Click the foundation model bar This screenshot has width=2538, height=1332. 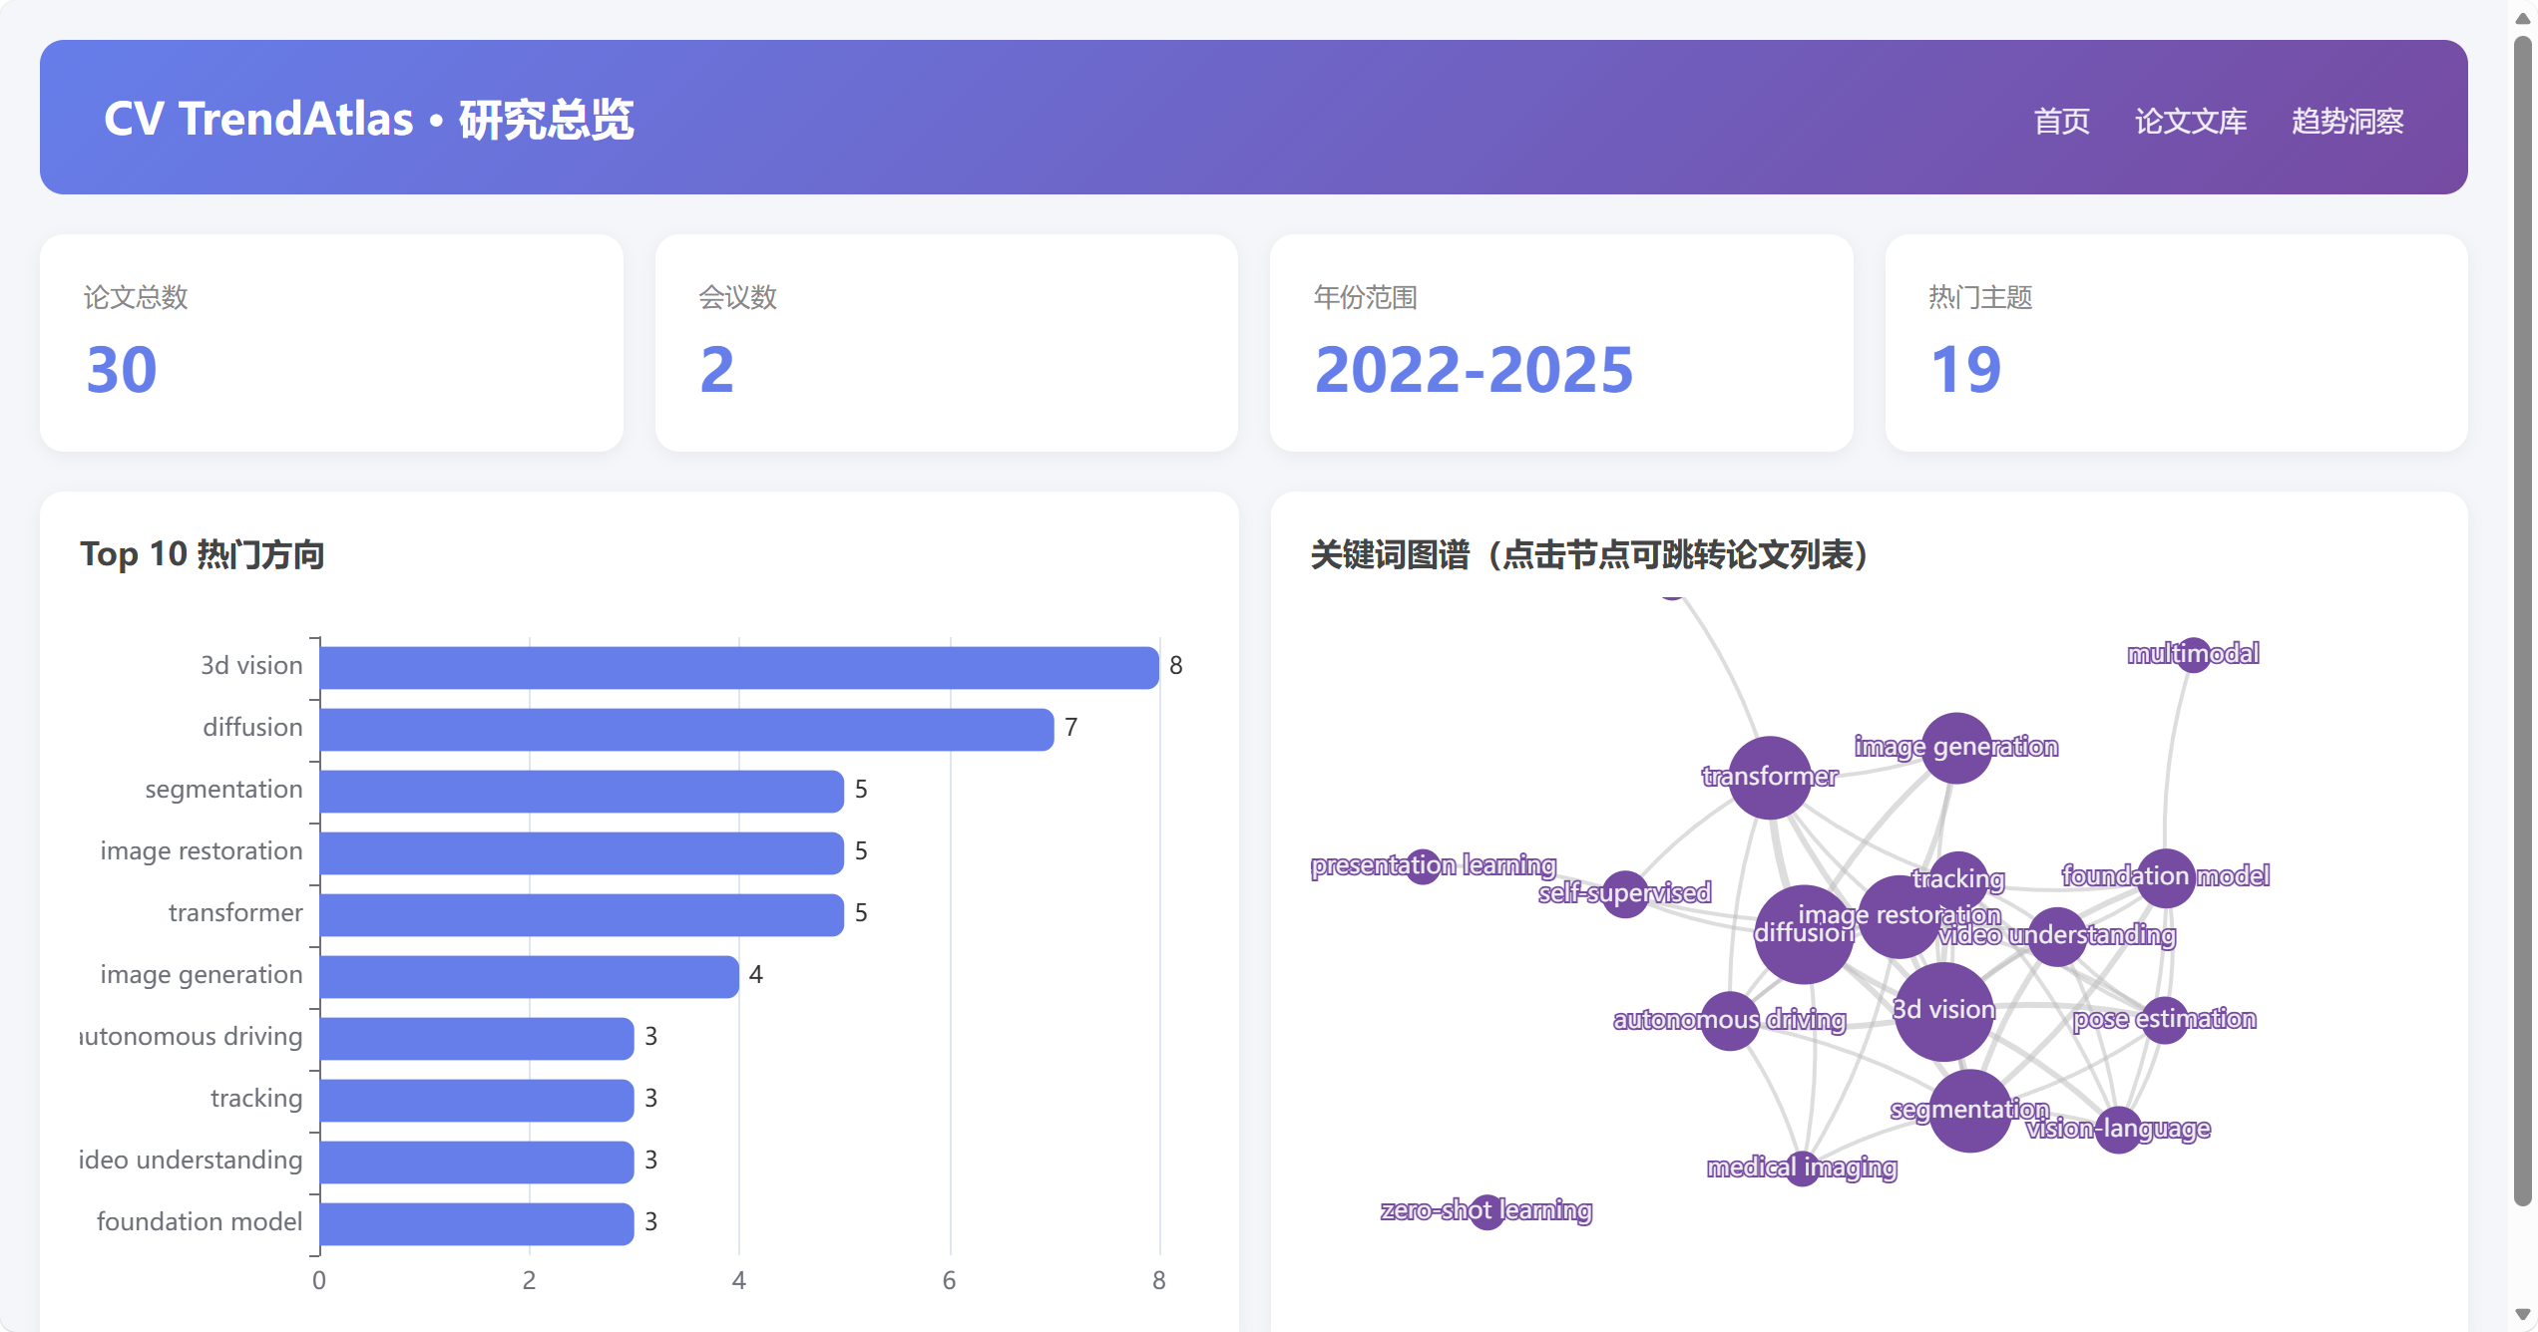coord(477,1223)
